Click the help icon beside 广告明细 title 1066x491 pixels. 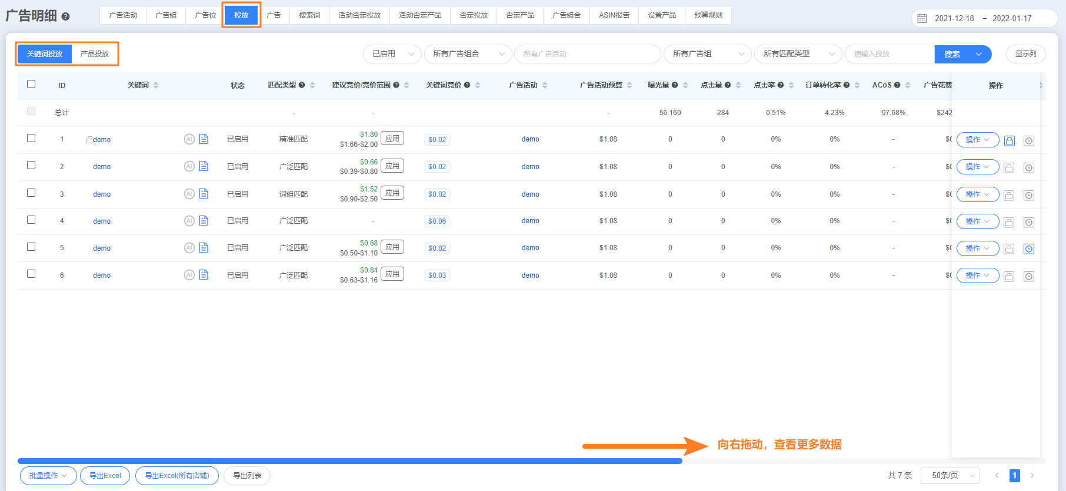pos(65,16)
